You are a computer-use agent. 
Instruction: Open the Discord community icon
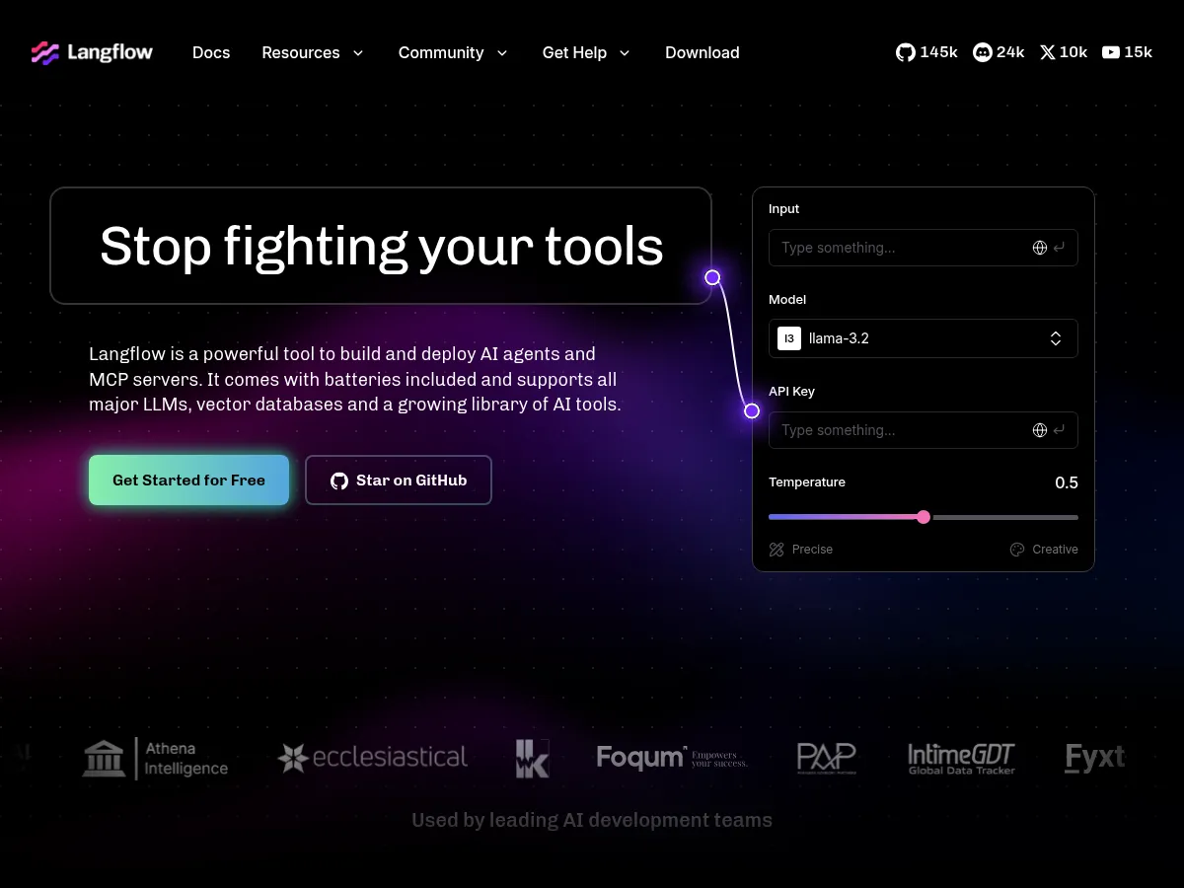click(982, 52)
